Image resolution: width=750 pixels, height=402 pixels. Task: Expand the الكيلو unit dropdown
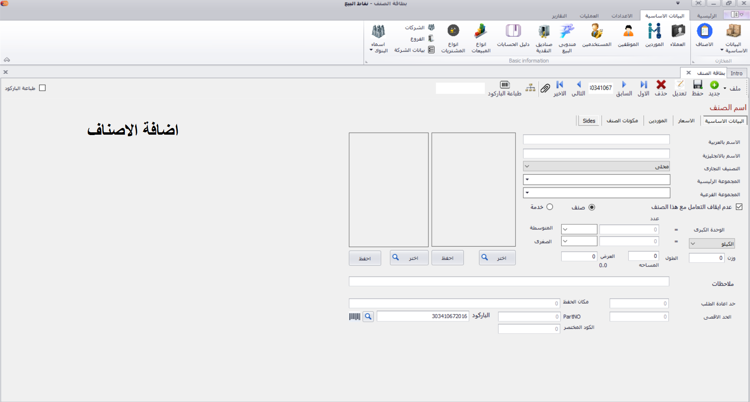693,244
